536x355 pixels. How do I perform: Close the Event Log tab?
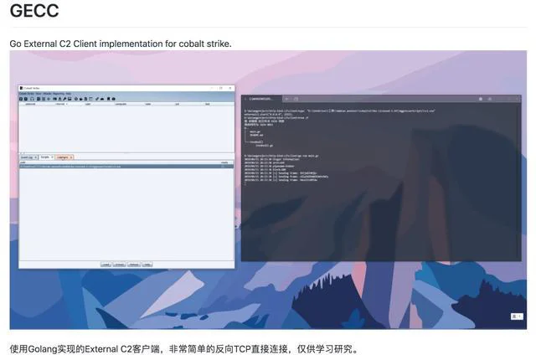click(x=35, y=157)
